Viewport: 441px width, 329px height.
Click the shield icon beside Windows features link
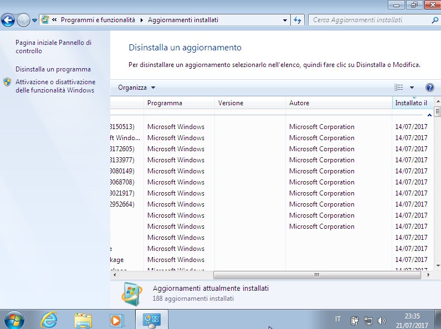pyautogui.click(x=7, y=82)
